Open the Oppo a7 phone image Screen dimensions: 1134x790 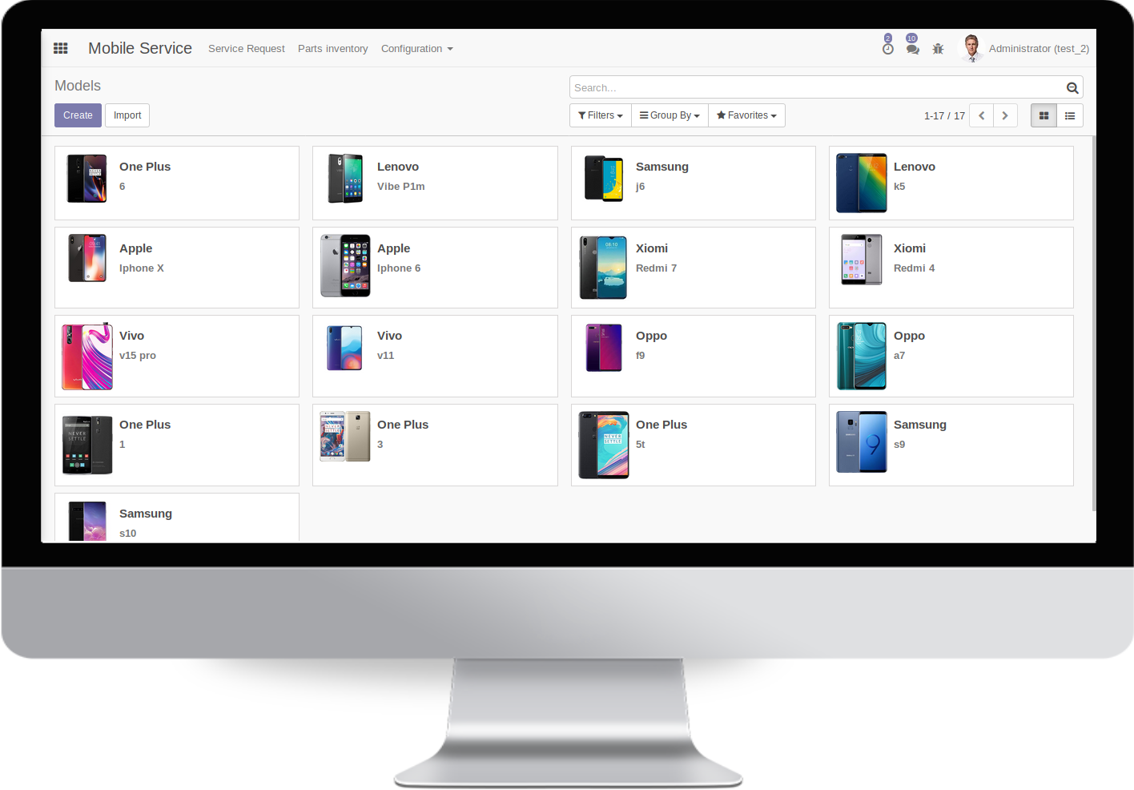tap(862, 356)
